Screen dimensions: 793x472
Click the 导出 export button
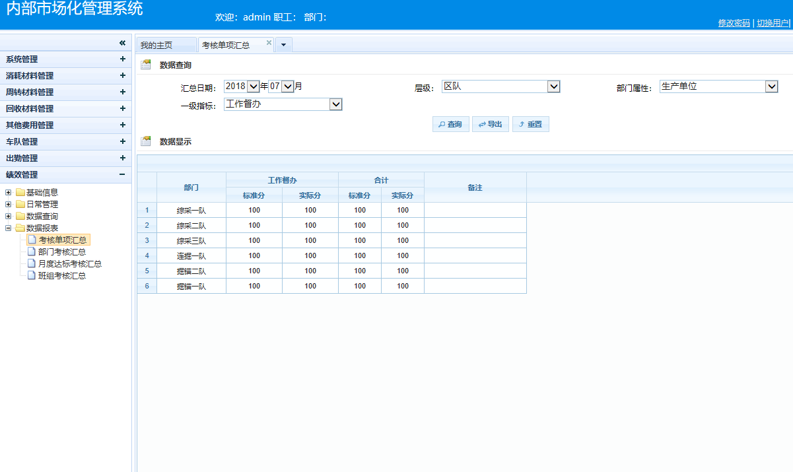click(x=491, y=124)
